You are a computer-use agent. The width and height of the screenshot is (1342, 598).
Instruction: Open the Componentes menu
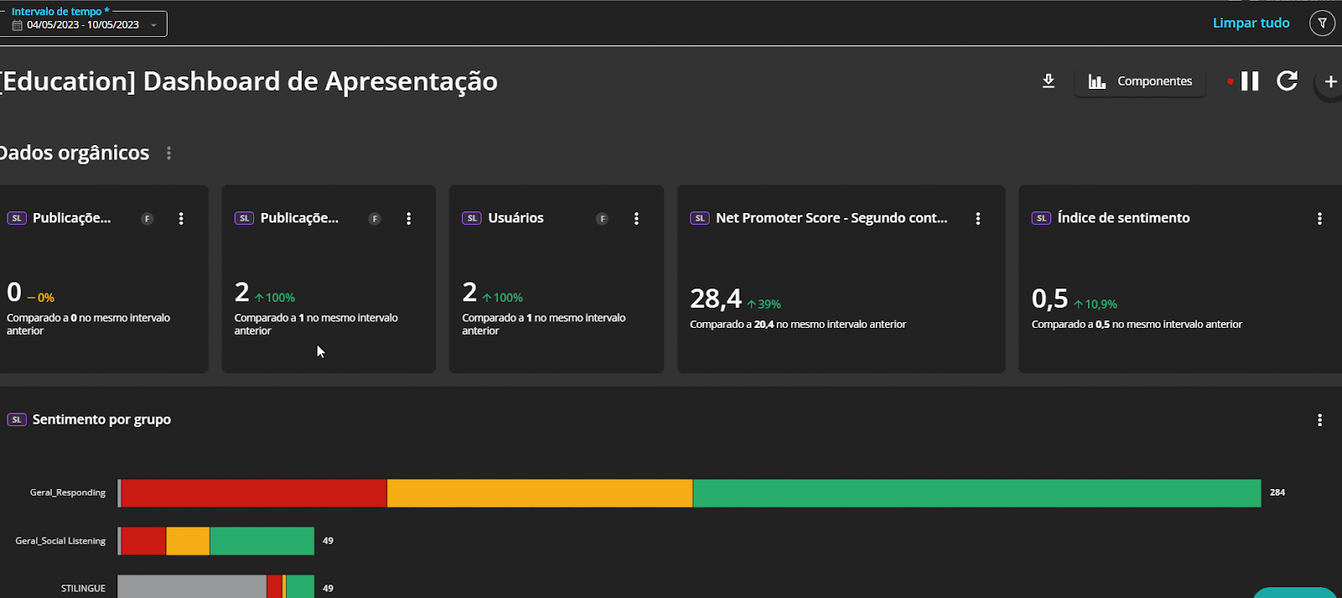[x=1140, y=81]
